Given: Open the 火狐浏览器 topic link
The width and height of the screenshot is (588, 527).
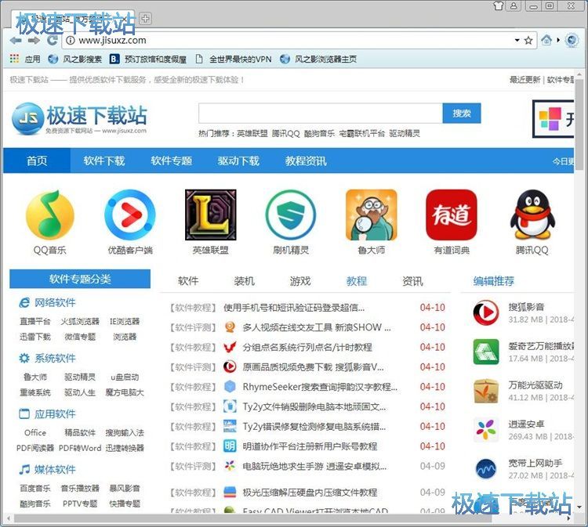Looking at the screenshot, I should click(80, 321).
